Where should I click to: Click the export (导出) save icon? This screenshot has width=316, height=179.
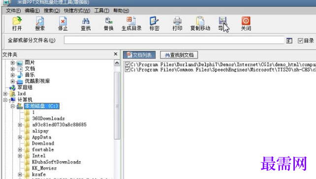tap(222, 21)
